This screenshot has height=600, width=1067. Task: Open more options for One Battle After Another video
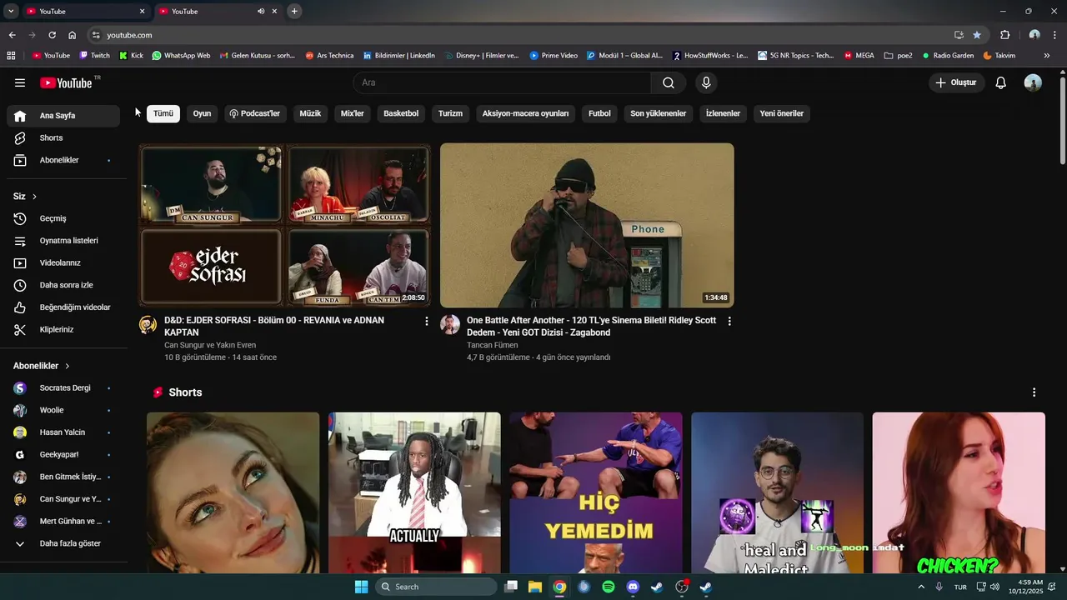pos(729,321)
